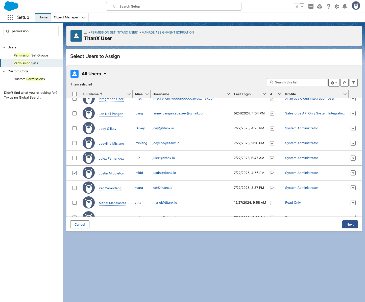Open the Favorites list dropdown arrow

pos(302,6)
